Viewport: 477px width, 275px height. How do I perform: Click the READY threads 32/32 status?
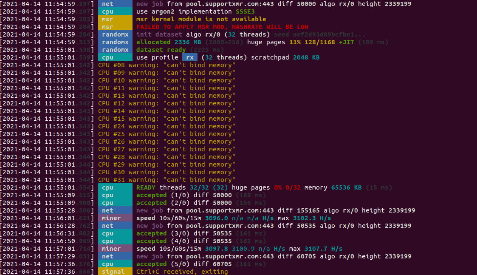pyautogui.click(x=166, y=187)
